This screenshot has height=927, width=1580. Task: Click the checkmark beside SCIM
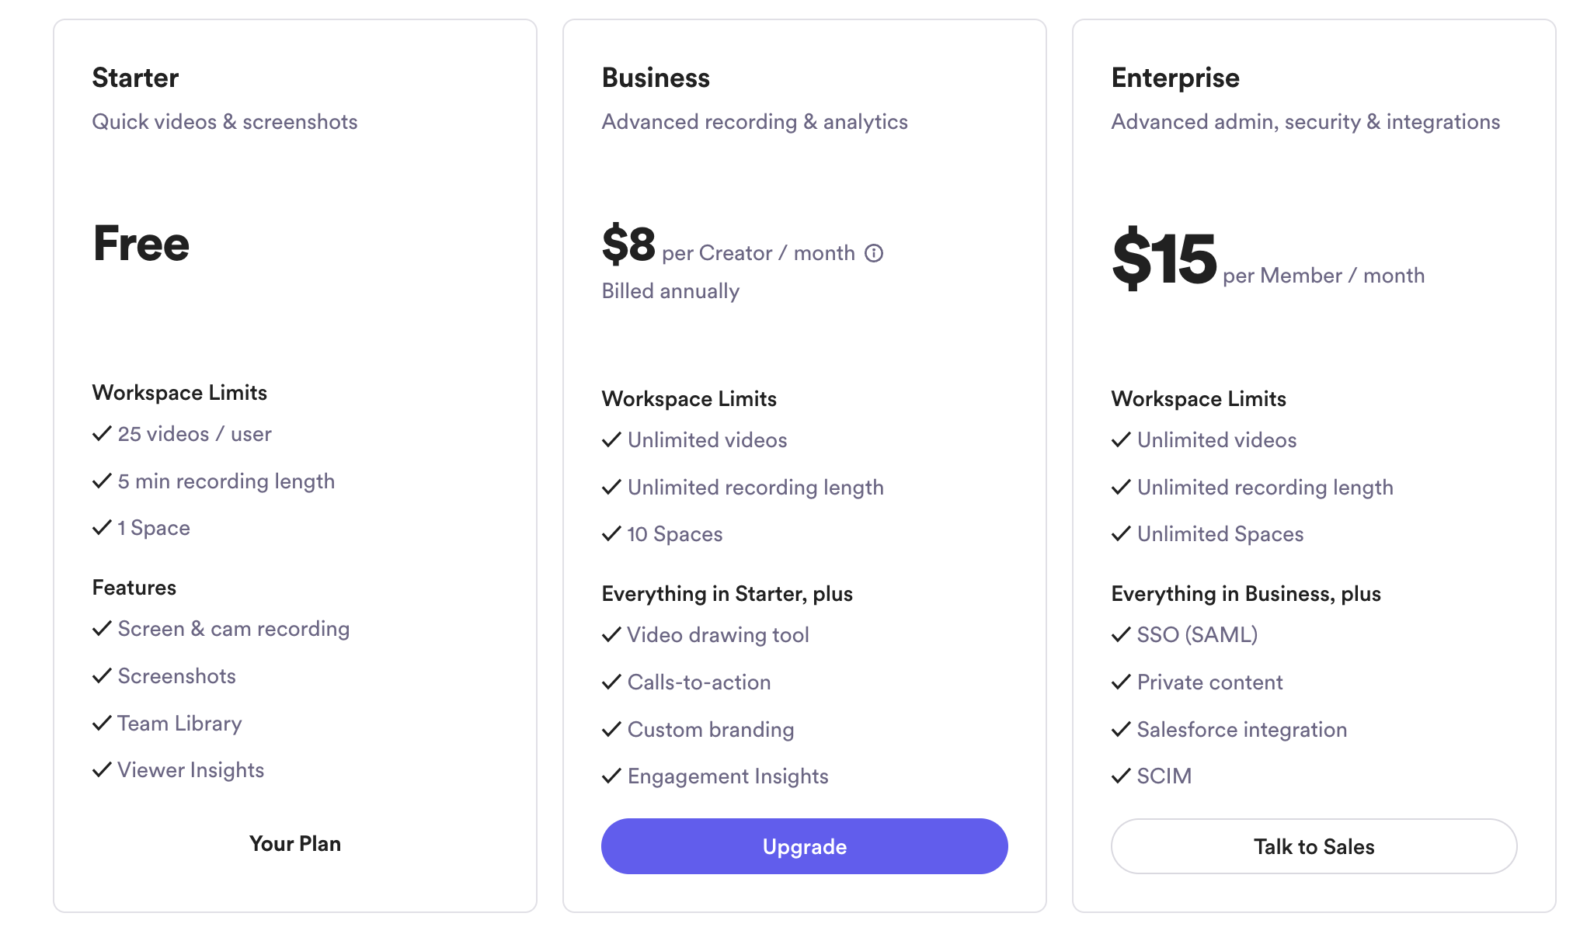(1121, 776)
